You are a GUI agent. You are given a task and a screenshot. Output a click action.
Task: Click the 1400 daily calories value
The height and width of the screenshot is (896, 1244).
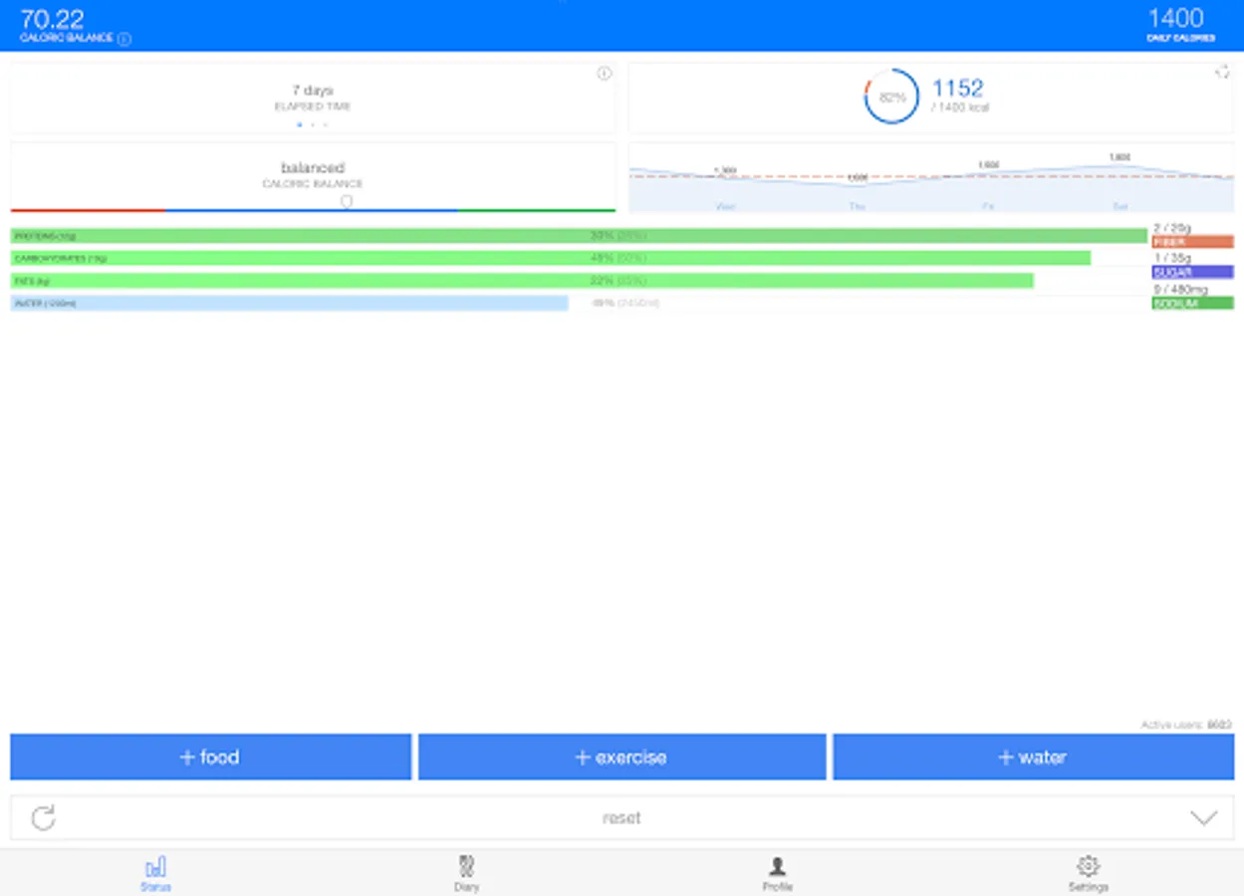click(x=1176, y=18)
